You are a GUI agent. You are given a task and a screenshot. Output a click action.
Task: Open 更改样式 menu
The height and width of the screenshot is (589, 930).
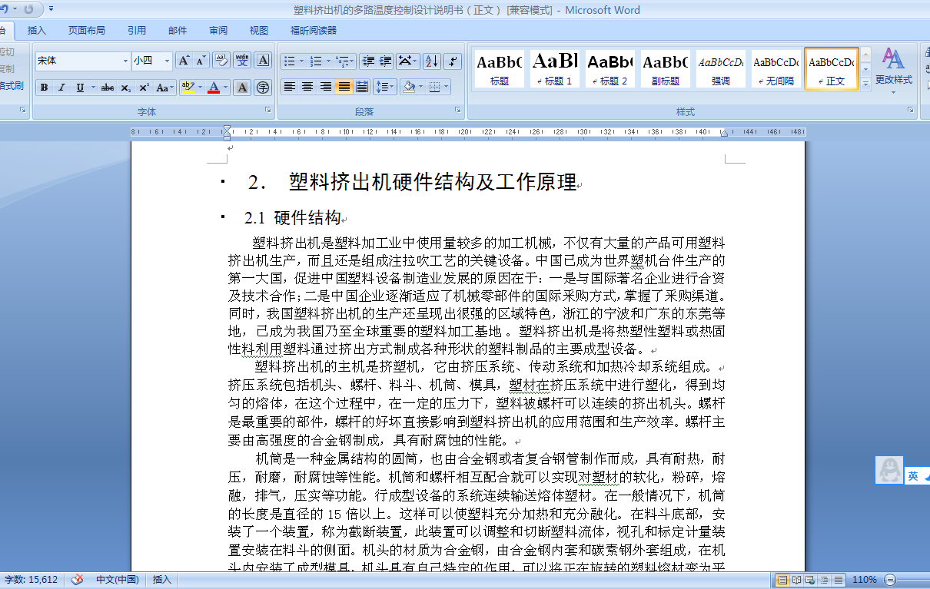coord(893,71)
